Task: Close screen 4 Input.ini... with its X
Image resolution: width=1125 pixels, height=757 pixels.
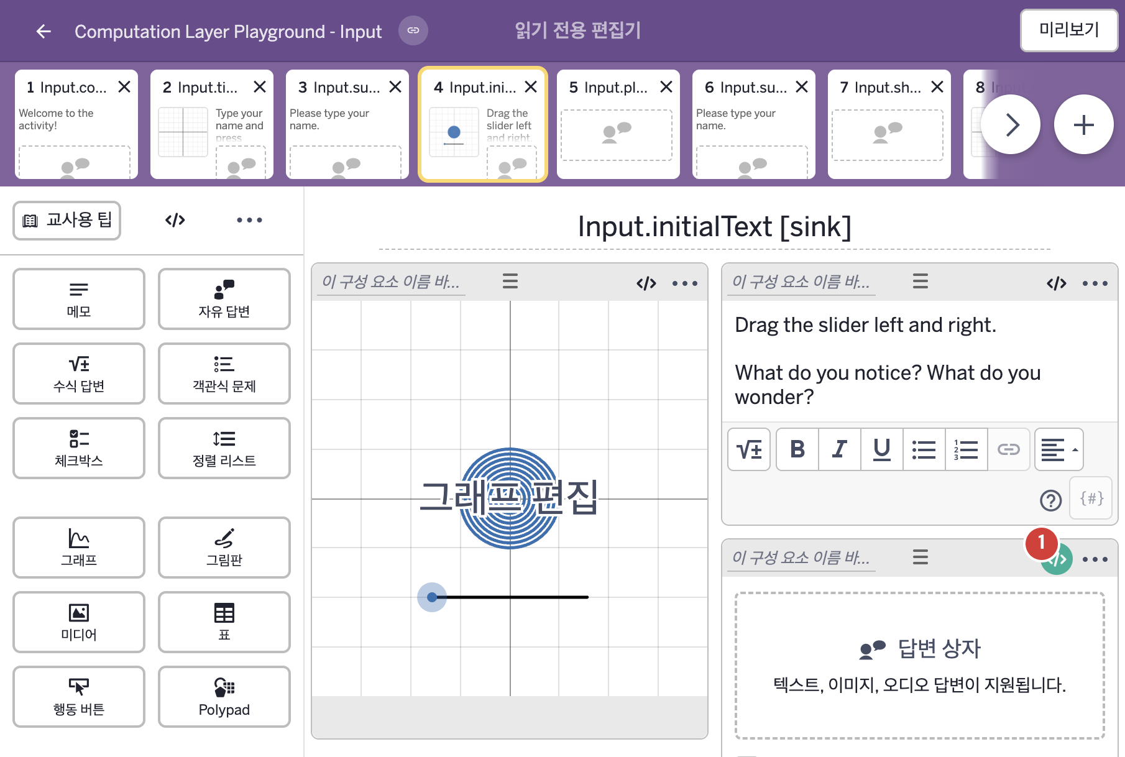Action: coord(531,87)
